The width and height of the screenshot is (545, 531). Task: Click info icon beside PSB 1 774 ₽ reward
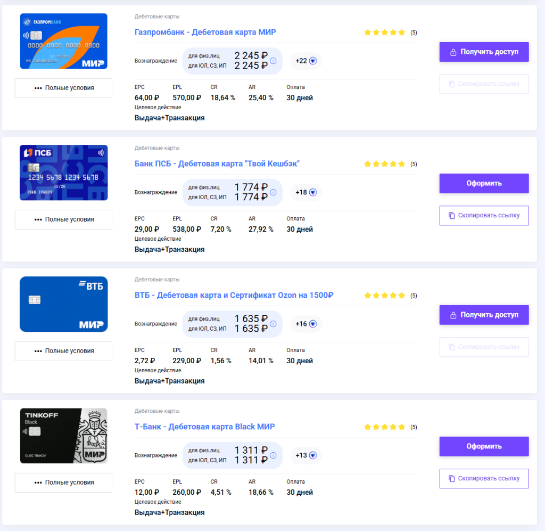[x=273, y=192]
